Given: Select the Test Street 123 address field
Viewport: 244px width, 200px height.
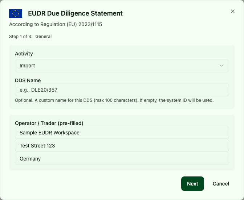Looking at the screenshot, I should coord(122,146).
